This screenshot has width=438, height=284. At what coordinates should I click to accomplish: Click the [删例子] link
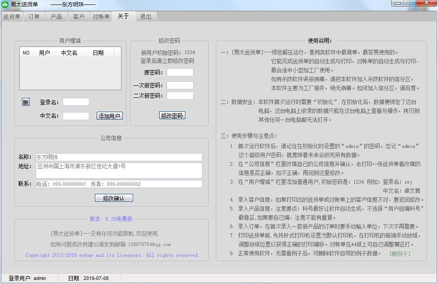(x=400, y=254)
